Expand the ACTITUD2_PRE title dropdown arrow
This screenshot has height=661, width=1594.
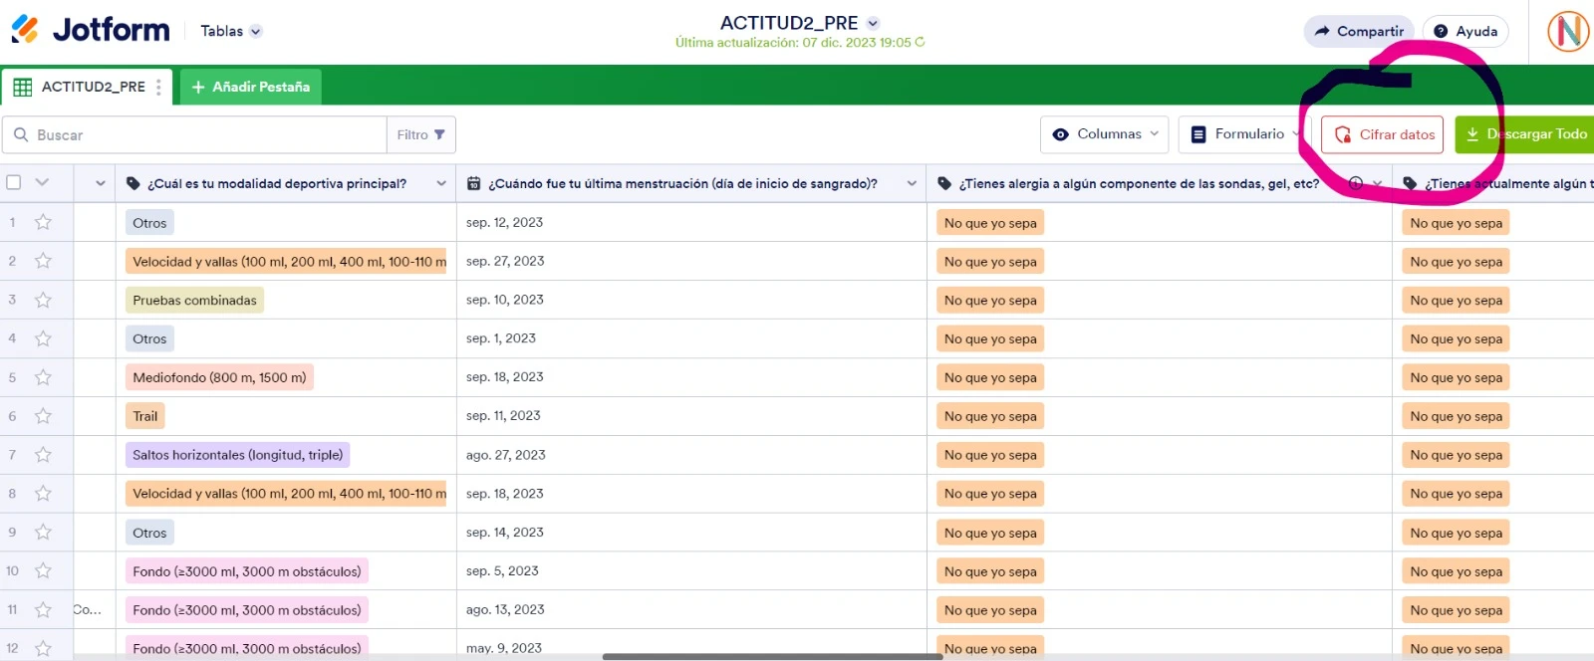click(x=873, y=23)
